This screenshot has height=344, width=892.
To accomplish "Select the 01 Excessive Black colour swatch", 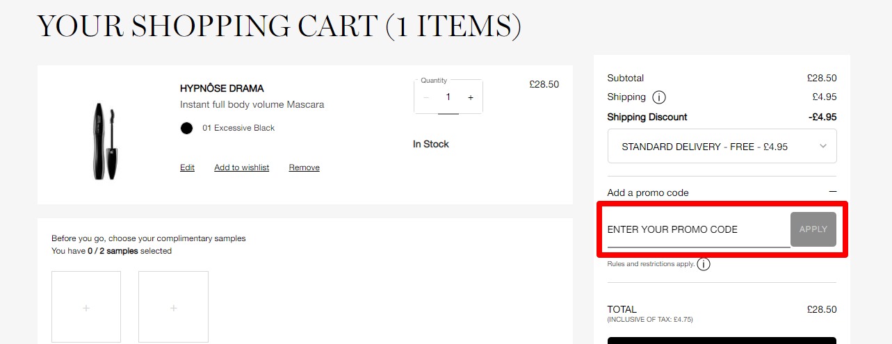I will click(x=186, y=128).
